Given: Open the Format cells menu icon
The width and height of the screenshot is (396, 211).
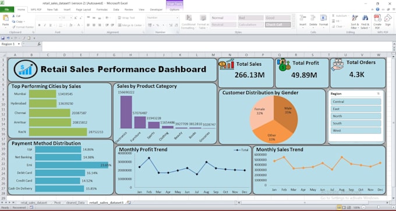Looking at the screenshot, I should pos(323,18).
